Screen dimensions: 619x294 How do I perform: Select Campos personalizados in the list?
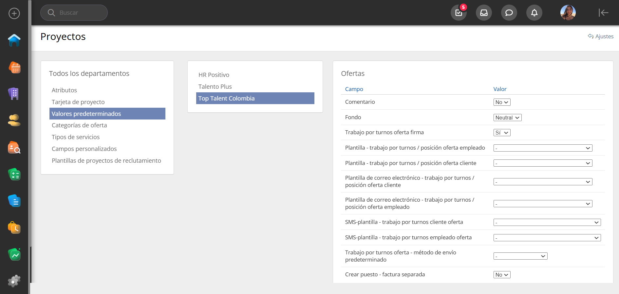(84, 149)
